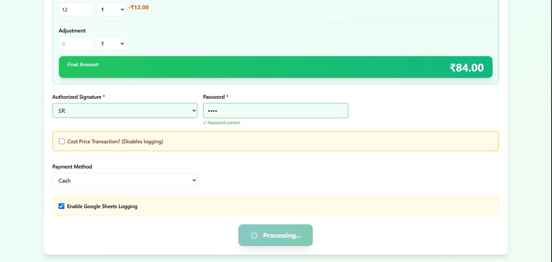
Task: Open the Authorized Signature SR dropdown
Action: [125, 111]
